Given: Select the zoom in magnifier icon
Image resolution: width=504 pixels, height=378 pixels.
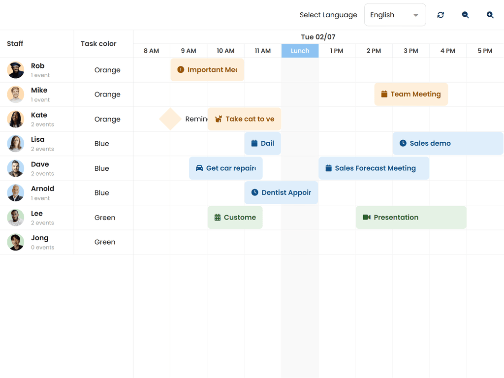Looking at the screenshot, I should [490, 15].
